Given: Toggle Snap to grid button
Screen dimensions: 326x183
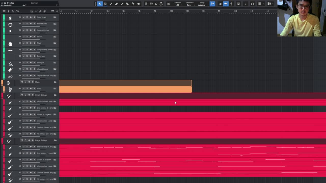Looking at the screenshot, I should 212,4.
